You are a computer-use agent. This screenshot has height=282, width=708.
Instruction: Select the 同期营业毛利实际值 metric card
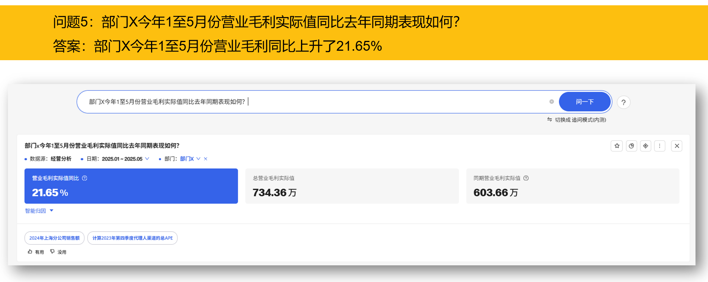572,186
